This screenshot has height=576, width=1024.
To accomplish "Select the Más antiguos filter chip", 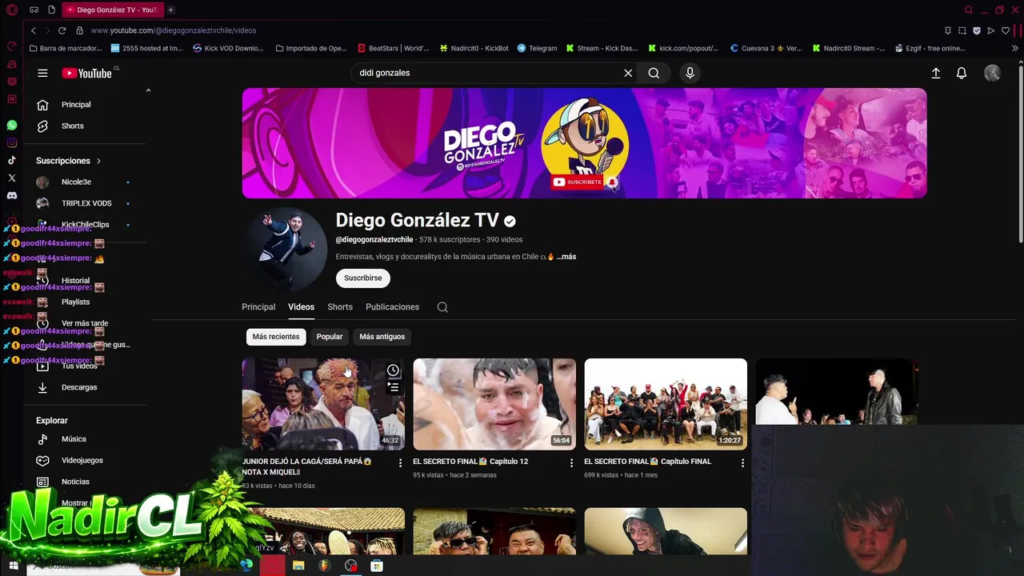I will (382, 337).
